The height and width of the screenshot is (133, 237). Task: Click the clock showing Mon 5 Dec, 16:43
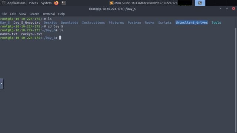[127, 3]
